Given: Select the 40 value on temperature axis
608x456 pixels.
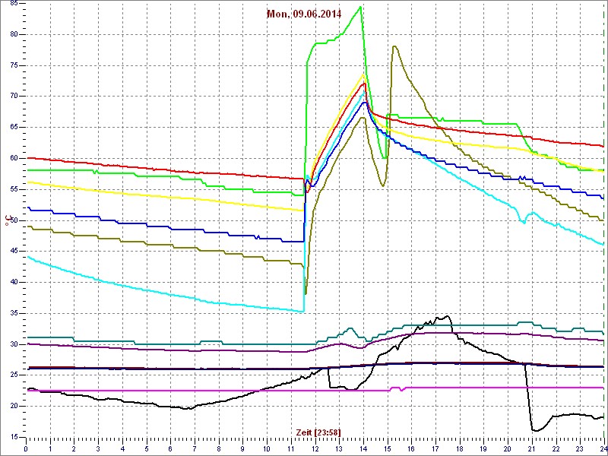Looking at the screenshot, I should 13,282.
